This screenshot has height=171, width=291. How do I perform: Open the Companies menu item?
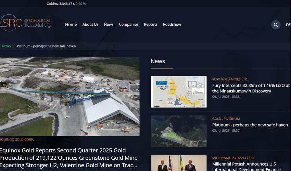[x=129, y=25]
